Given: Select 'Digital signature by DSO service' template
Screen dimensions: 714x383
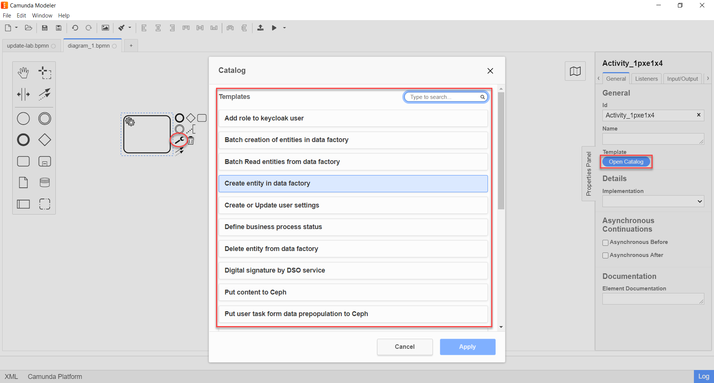Looking at the screenshot, I should click(353, 270).
